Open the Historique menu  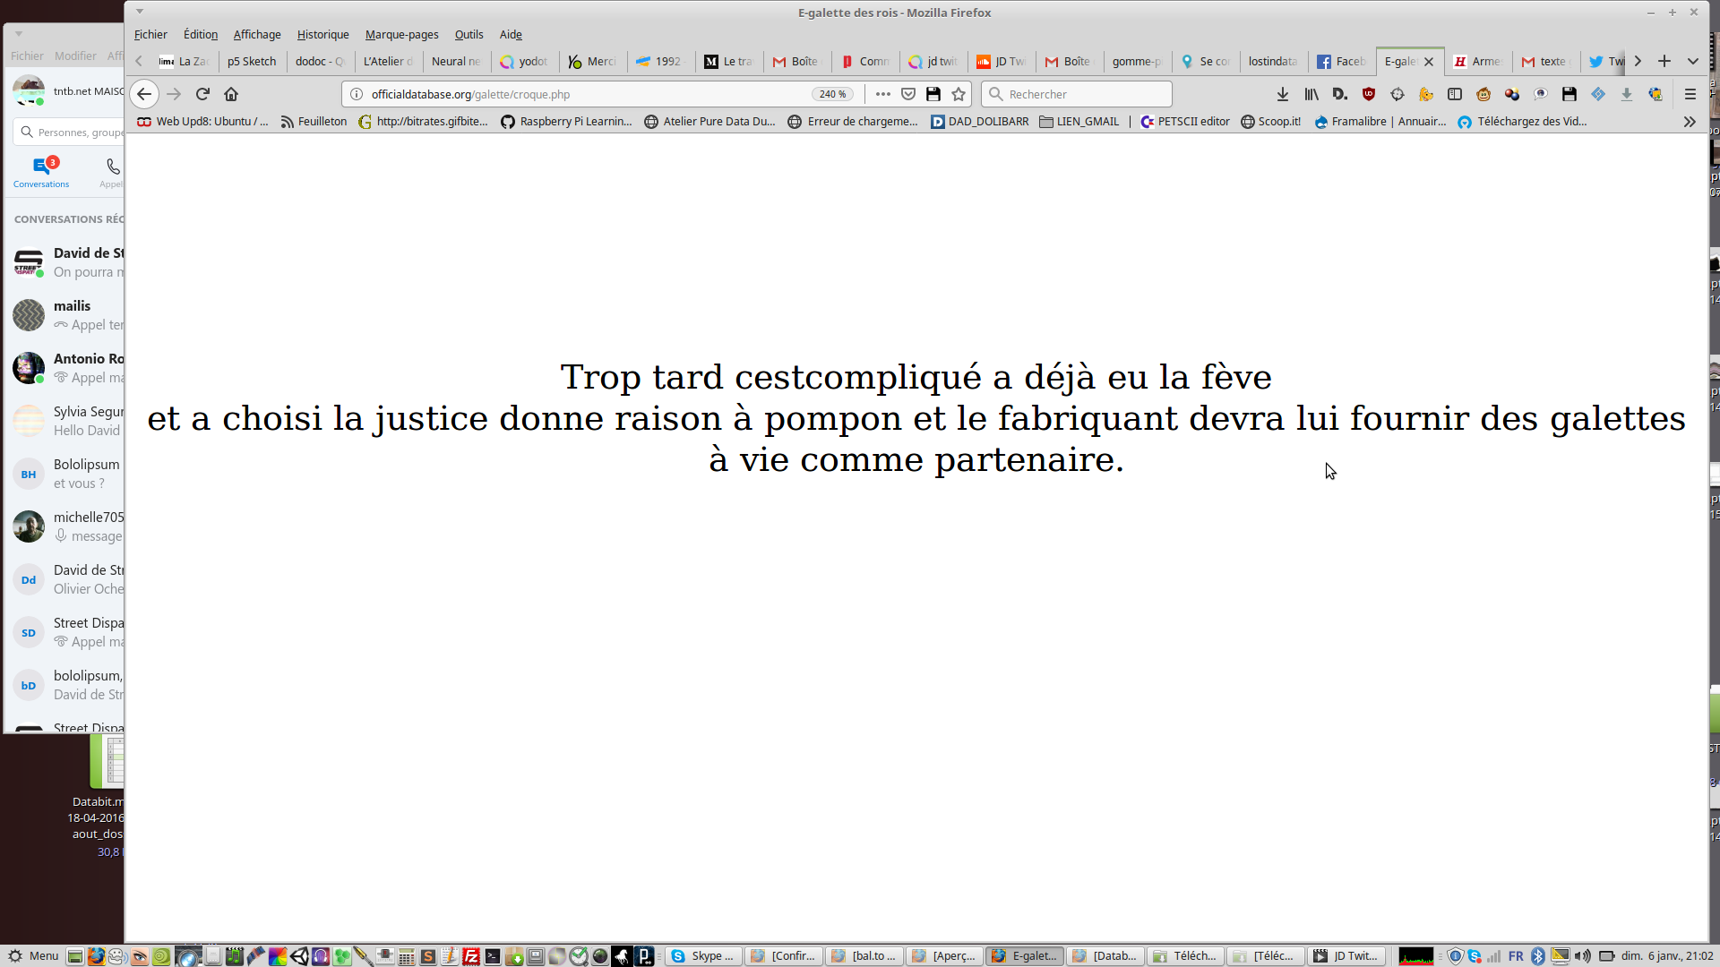pyautogui.click(x=322, y=34)
